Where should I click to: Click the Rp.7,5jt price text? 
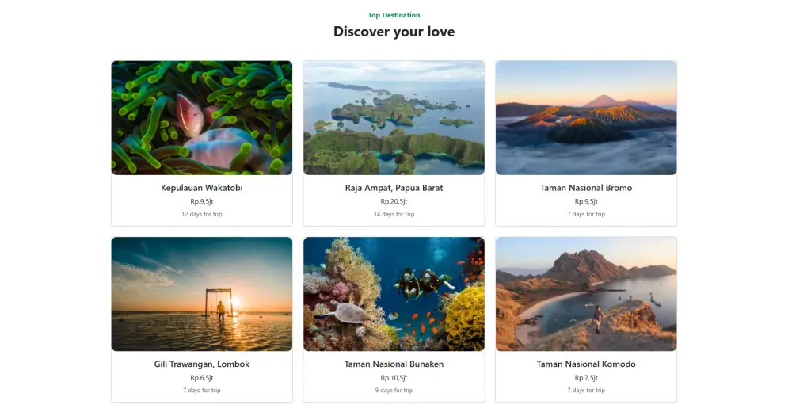(x=586, y=378)
